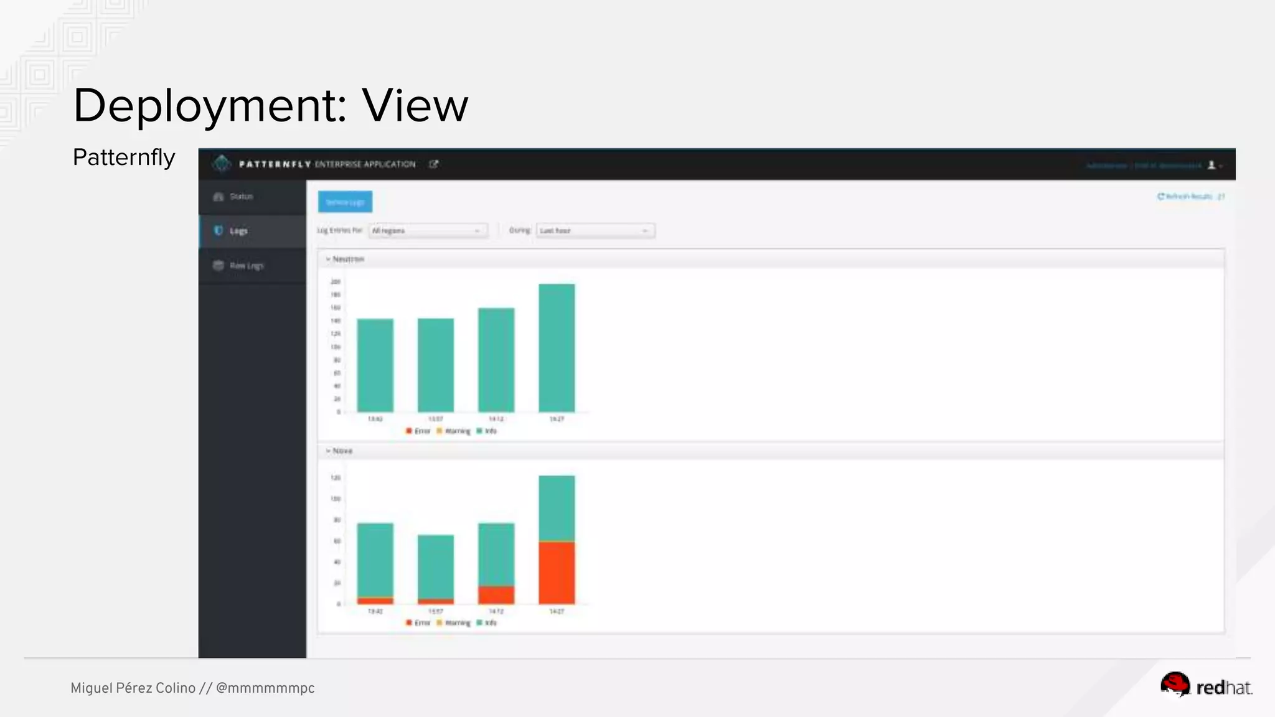The width and height of the screenshot is (1275, 717).
Task: Click the third Neutron bar at 14:12
Action: tap(496, 360)
